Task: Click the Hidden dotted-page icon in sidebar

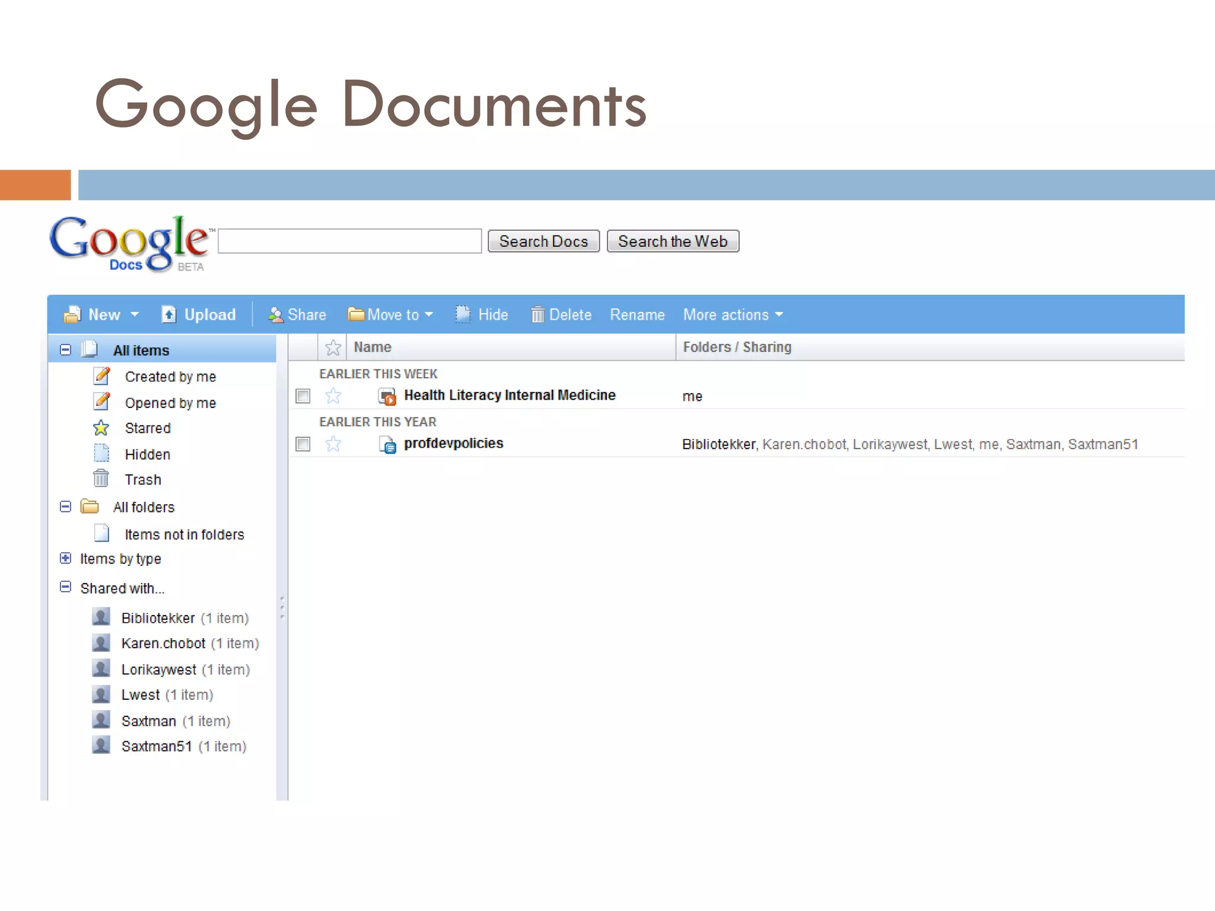Action: click(x=101, y=454)
